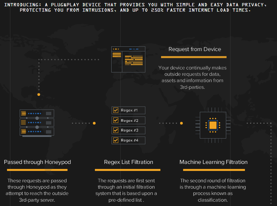Click the machine learning chip icon

coord(213,125)
